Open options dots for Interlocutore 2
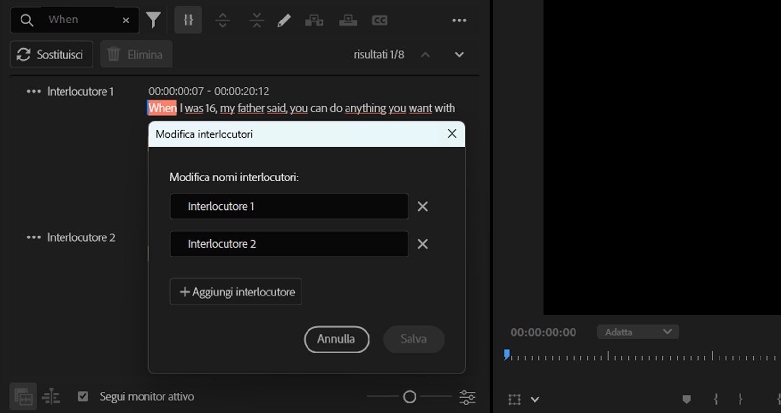 pyautogui.click(x=34, y=237)
